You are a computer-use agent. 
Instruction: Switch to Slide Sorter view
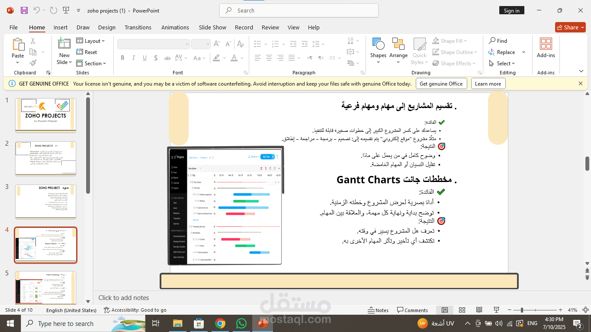[x=462, y=310]
